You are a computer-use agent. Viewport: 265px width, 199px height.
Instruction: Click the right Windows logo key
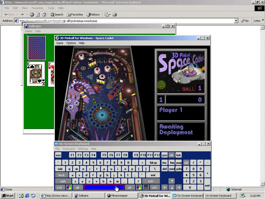point(139,188)
